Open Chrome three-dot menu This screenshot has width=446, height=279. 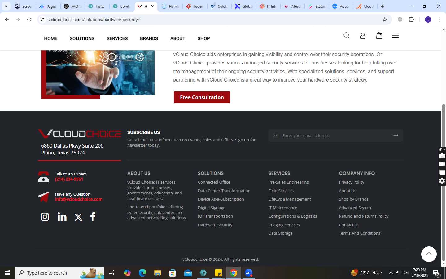(x=439, y=20)
